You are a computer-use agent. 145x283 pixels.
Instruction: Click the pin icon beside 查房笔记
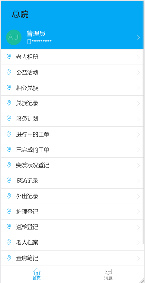(9, 258)
